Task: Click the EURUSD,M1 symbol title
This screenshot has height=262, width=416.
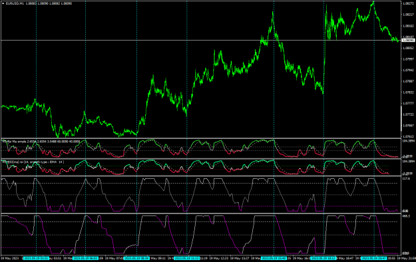Action: 15,4
